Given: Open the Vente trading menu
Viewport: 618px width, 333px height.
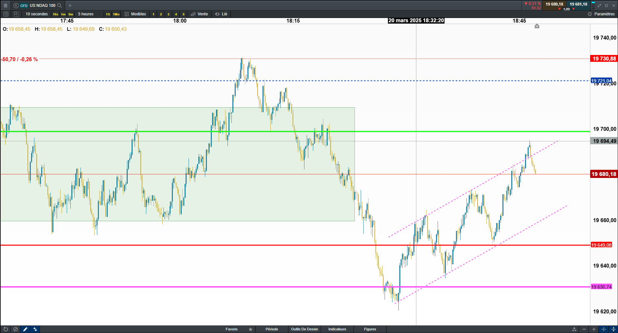Looking at the screenshot, I should coord(199,14).
